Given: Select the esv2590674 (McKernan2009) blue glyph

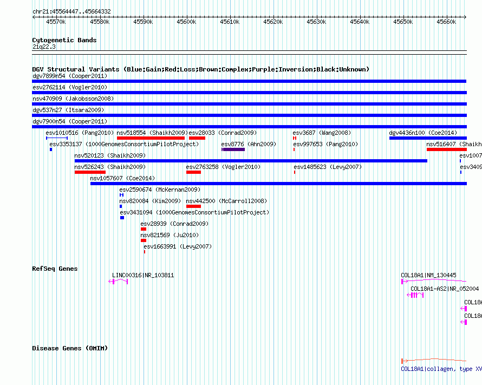Looking at the screenshot, I should pyautogui.click(x=121, y=195).
